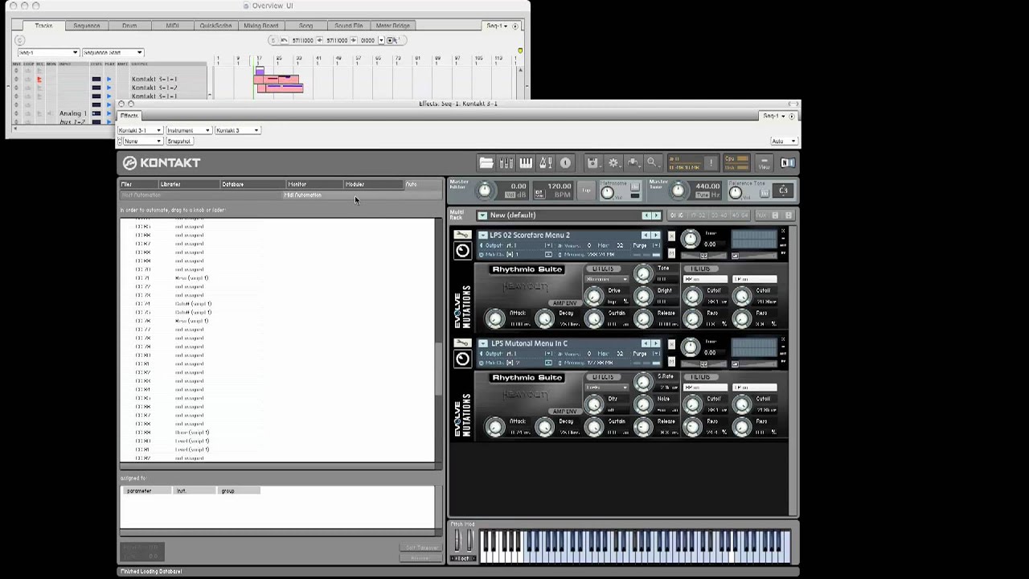Open the Sequence Start dropdown

(113, 53)
